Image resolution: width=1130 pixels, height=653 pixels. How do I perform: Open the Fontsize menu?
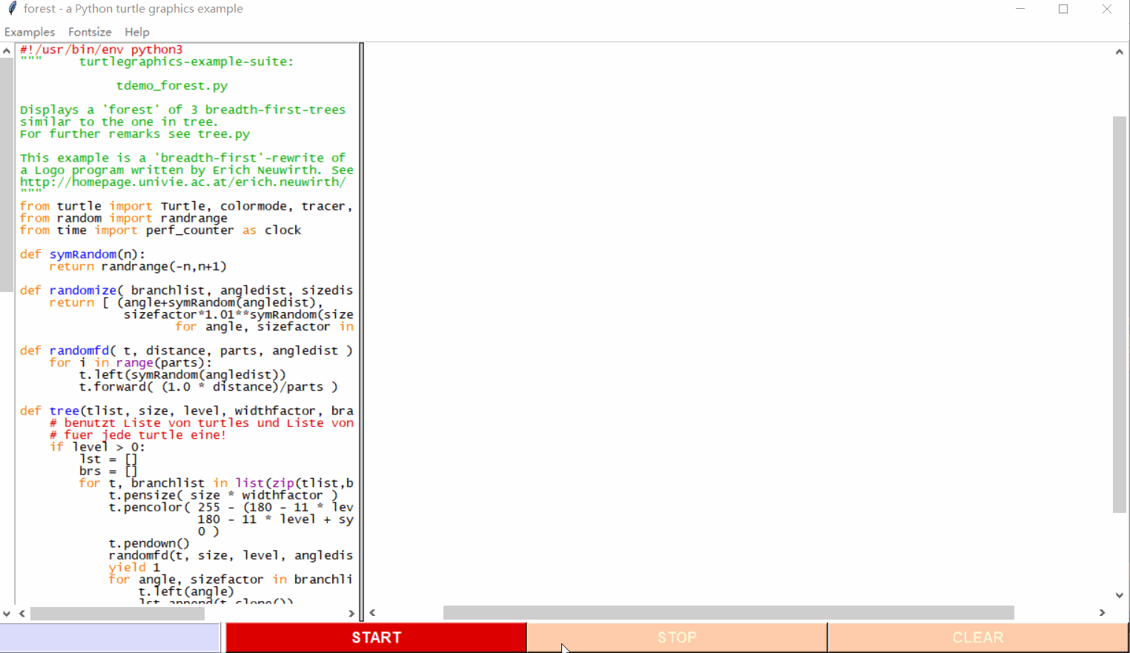(x=90, y=32)
